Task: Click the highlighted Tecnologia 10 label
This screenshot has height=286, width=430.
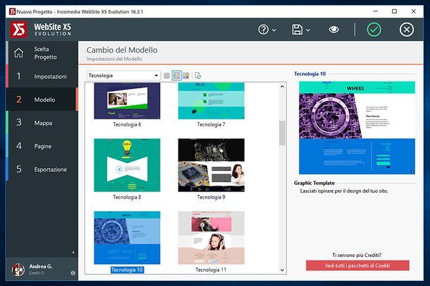Action: [128, 270]
